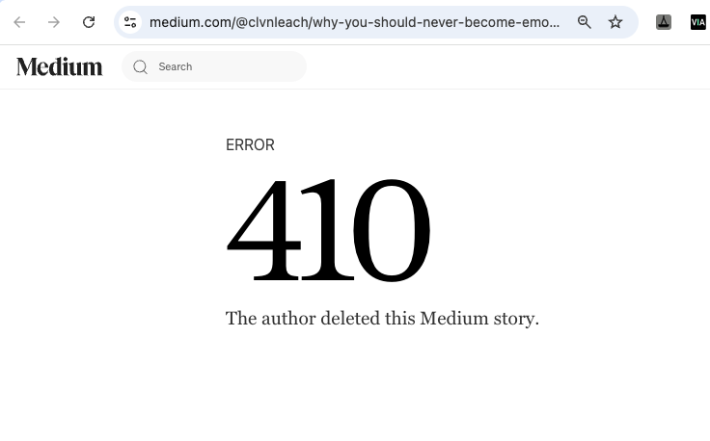Click the zoom magnifier icon in address bar

pyautogui.click(x=585, y=22)
